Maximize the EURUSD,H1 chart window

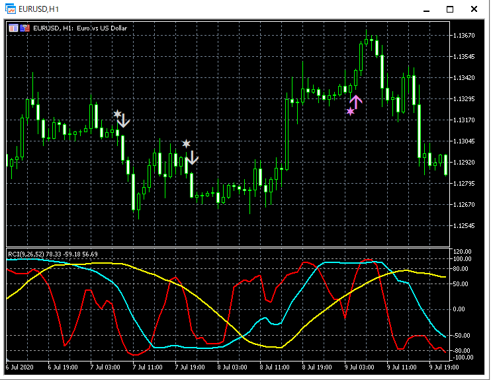[450, 9]
